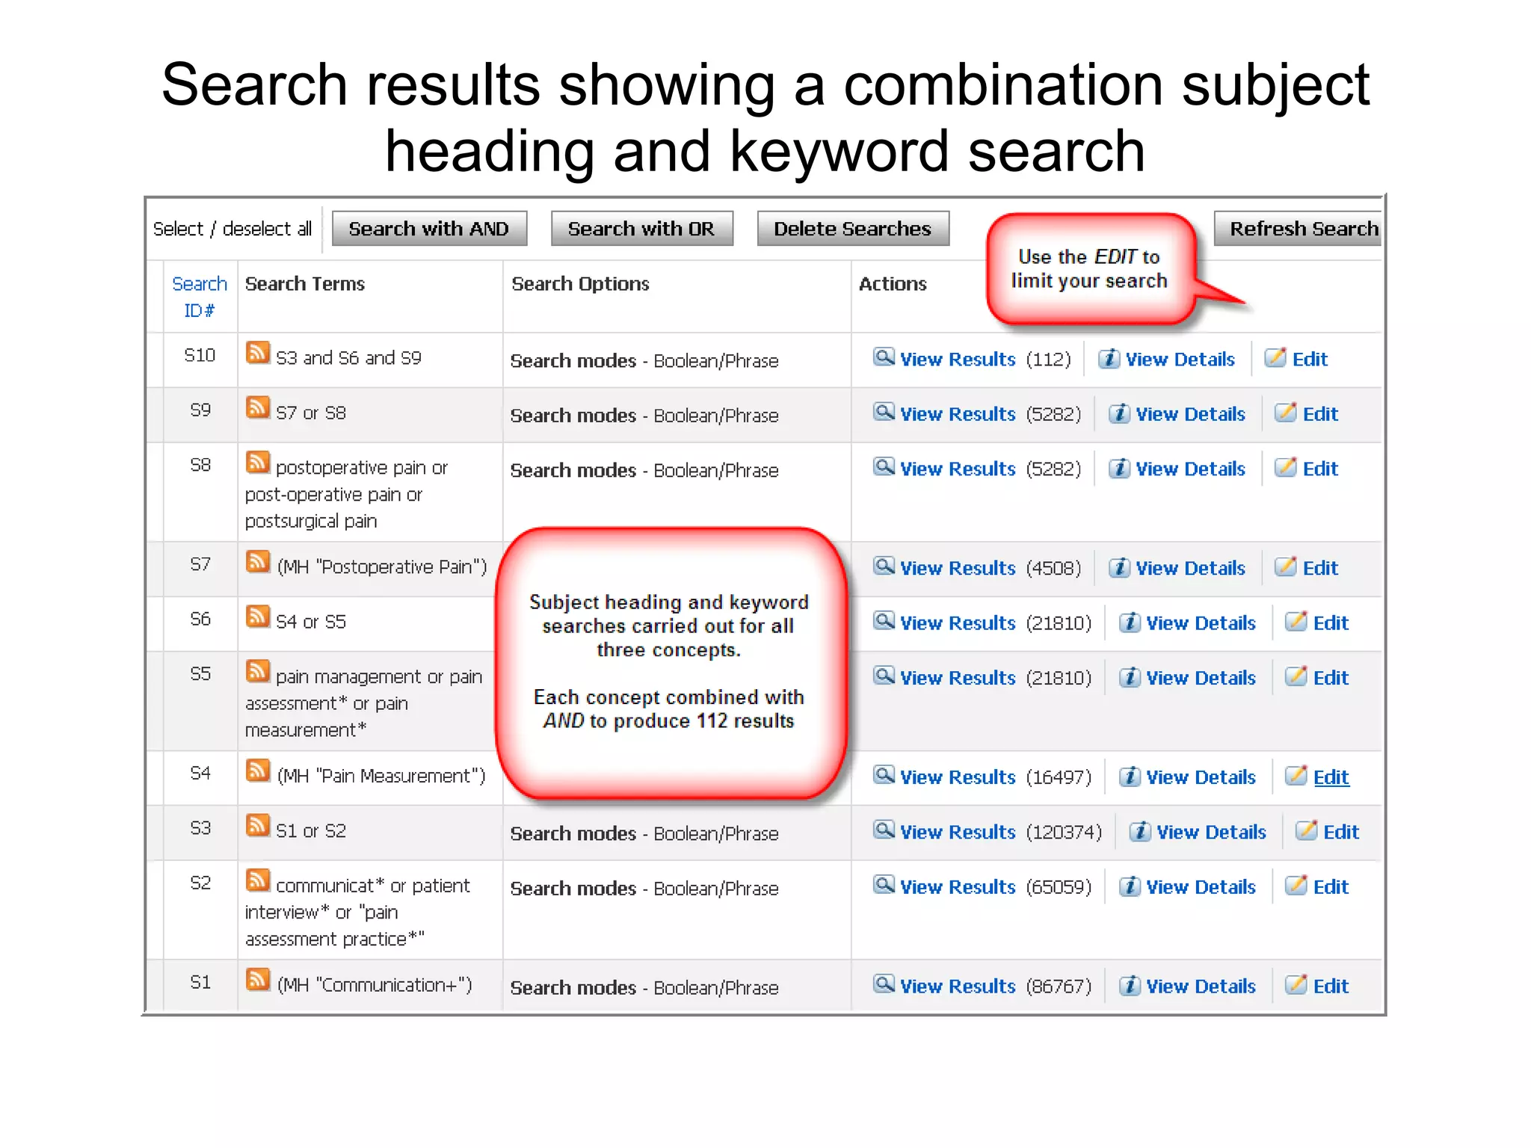The image size is (1531, 1148).
Task: Click the Search with OR button
Action: click(641, 229)
